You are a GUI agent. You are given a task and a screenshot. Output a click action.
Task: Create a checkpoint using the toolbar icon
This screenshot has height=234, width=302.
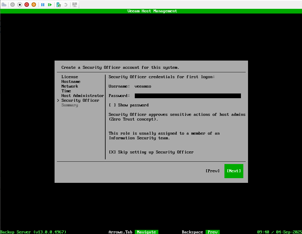coord(59,5)
